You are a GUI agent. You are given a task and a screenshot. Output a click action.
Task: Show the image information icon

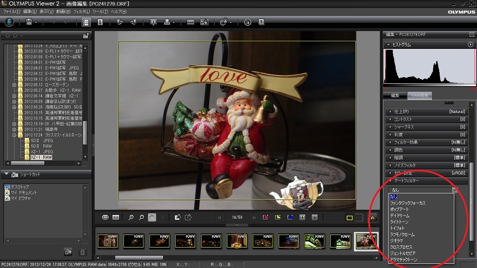tap(100, 22)
